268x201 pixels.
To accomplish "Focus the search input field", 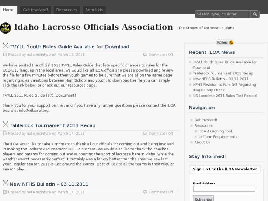I will [223, 14].
